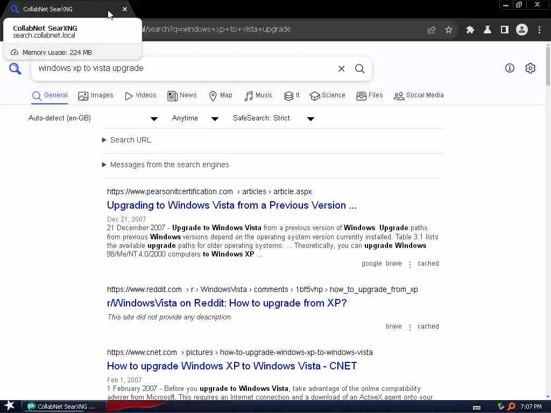Open the SafeSearch: Strict dropdown
The width and height of the screenshot is (551, 413).
click(x=273, y=118)
